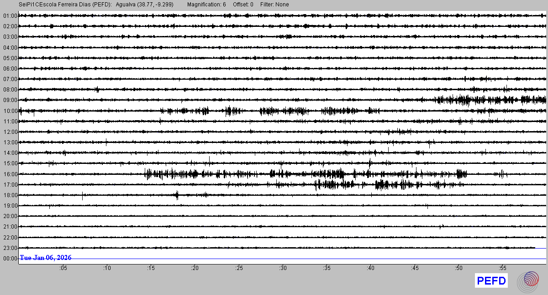Screen dimensions: 548x295
Task: Click the blue PEFD station badge
Action: [491, 281]
